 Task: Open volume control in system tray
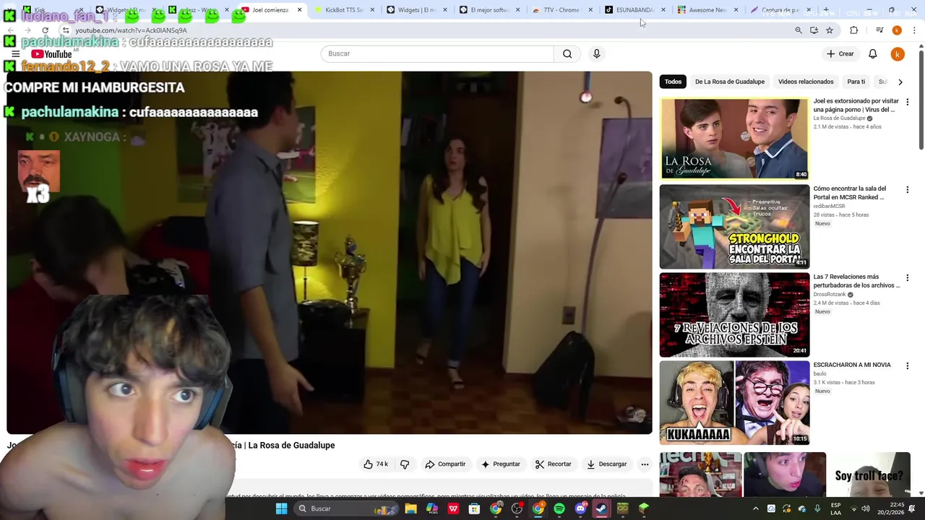click(866, 508)
